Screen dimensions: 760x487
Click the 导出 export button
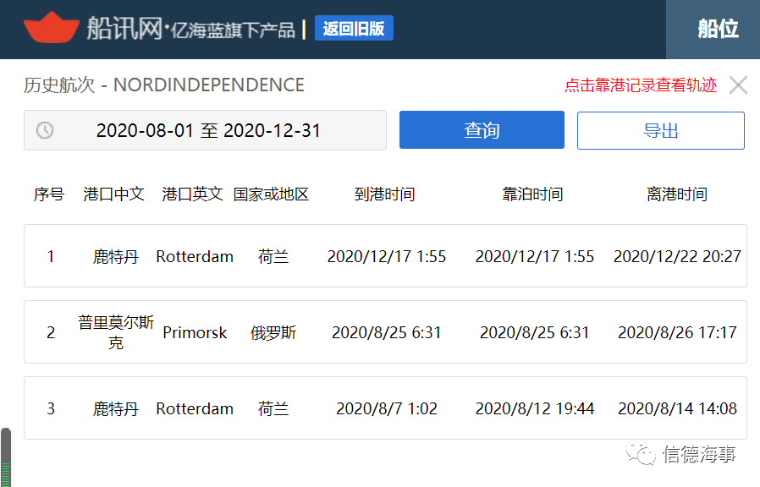[x=660, y=130]
